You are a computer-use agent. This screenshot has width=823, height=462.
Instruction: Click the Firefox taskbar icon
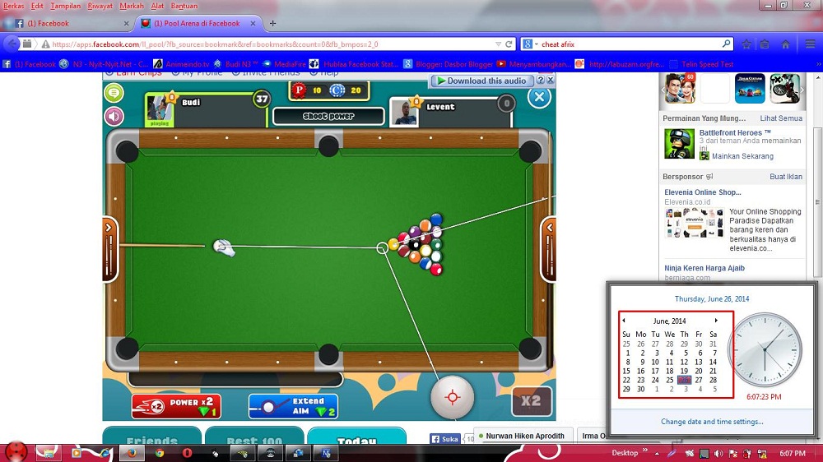click(132, 453)
